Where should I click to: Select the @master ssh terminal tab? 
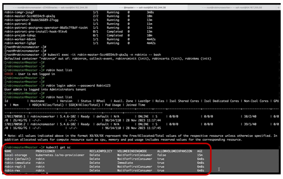(x=142, y=7)
